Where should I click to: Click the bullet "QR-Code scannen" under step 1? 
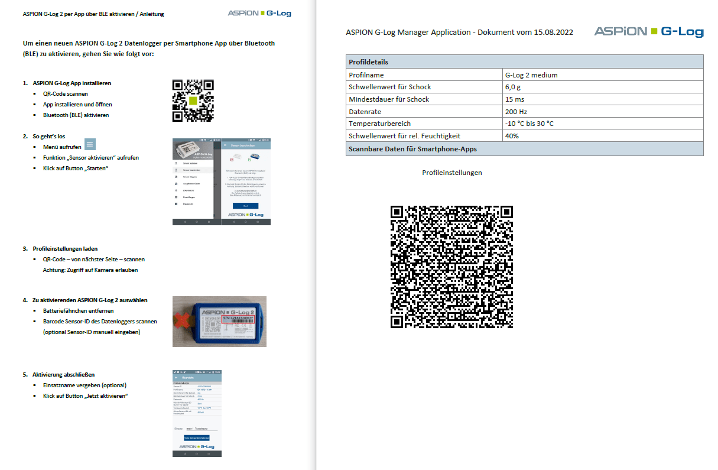click(66, 94)
